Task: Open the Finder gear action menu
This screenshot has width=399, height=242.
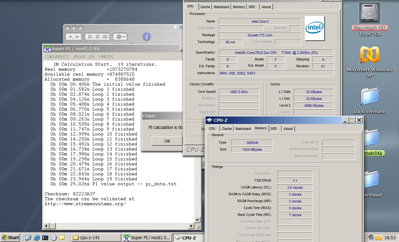Action: (x=120, y=36)
